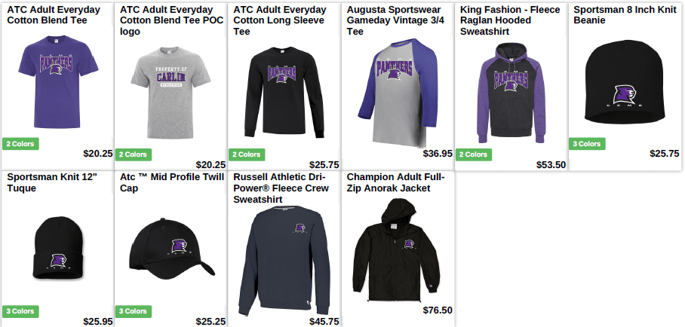Image resolution: width=685 pixels, height=327 pixels.
Task: Click 2 Colors badge on Long Sleeve Tee
Action: coord(247,154)
